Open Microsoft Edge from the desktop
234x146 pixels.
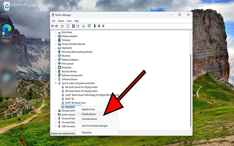[6, 33]
